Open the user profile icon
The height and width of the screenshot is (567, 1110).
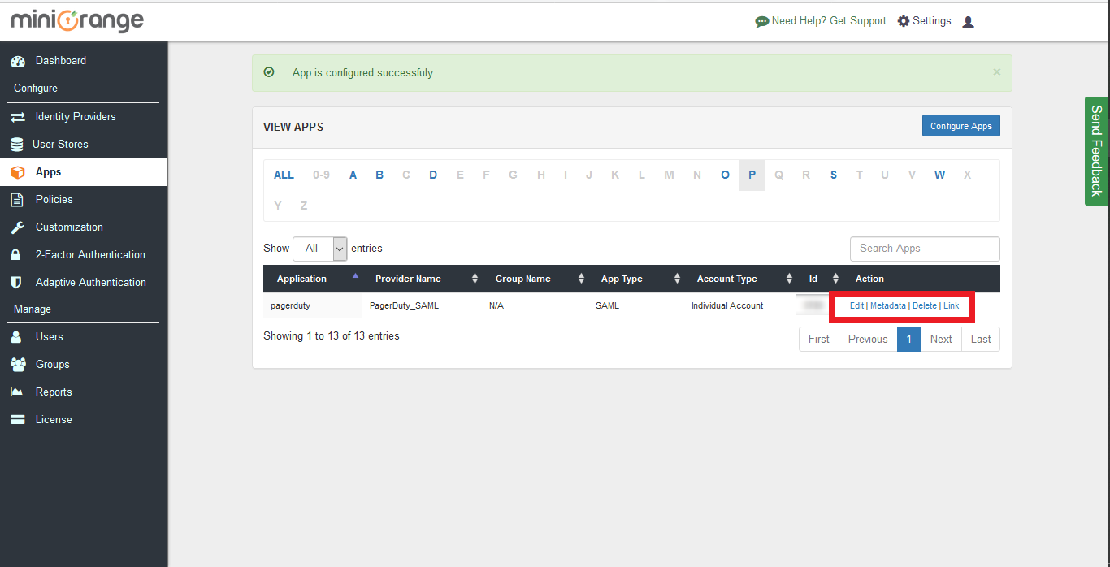(x=968, y=22)
